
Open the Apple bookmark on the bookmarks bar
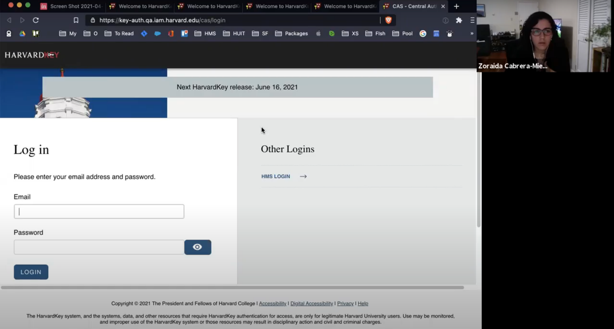click(318, 34)
